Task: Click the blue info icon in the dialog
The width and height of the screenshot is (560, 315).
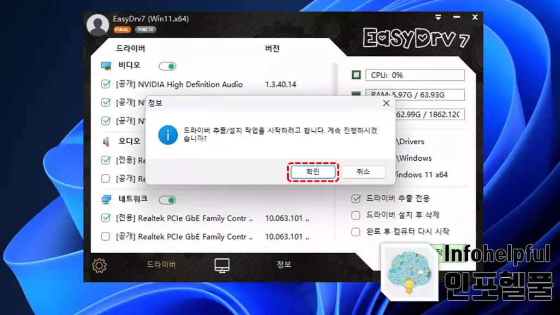Action: coord(168,135)
